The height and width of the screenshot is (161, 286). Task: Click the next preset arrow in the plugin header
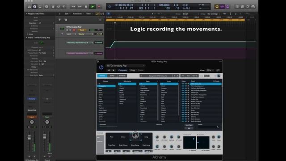pyautogui.click(x=114, y=70)
